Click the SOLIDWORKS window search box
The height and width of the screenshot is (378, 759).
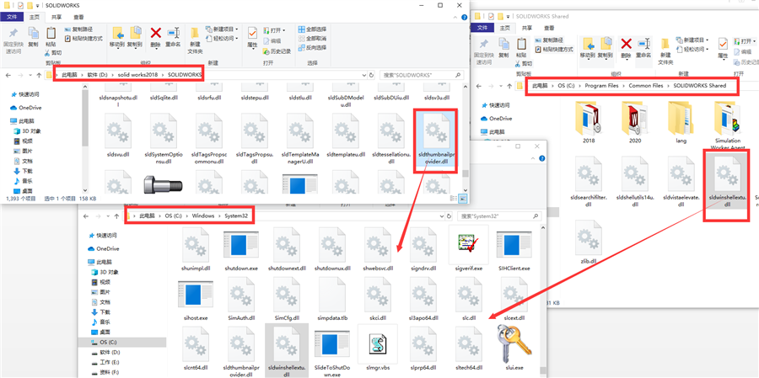click(420, 76)
